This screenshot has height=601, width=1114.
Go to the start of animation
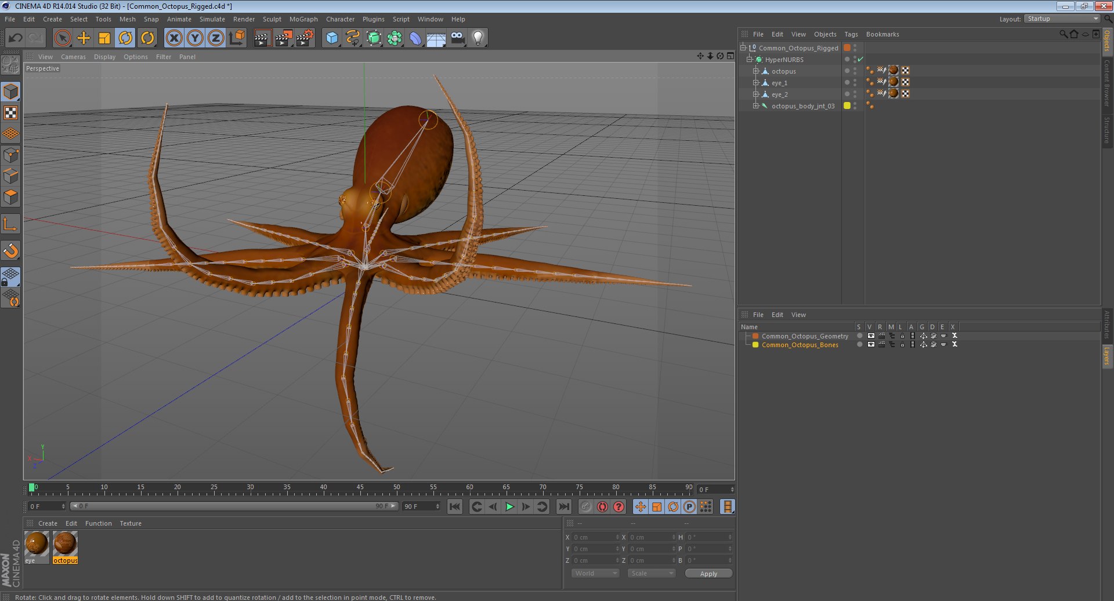pyautogui.click(x=455, y=507)
